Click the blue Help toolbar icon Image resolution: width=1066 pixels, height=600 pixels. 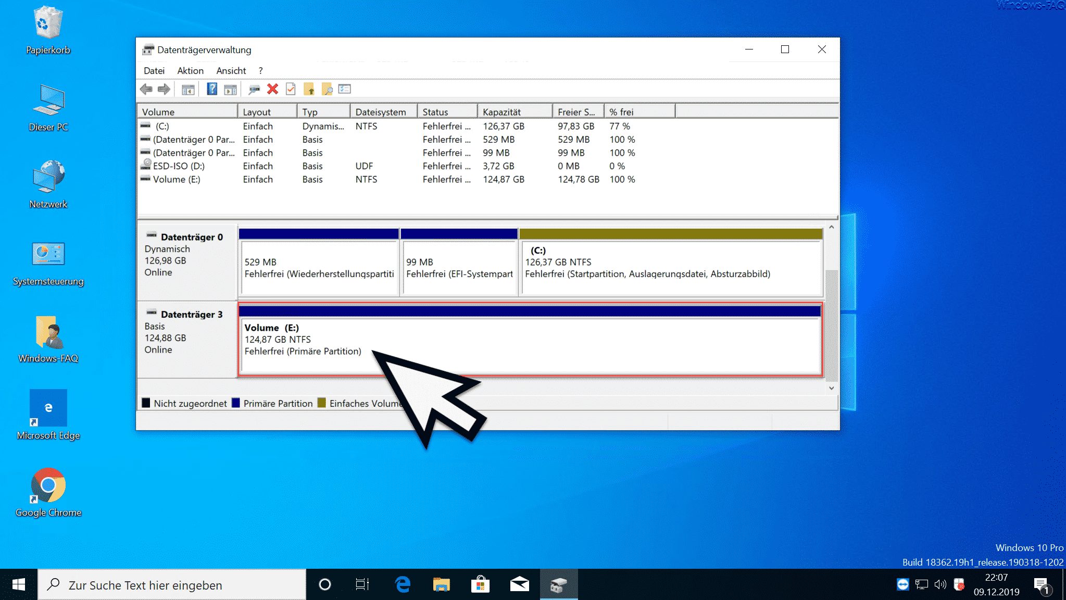[212, 89]
